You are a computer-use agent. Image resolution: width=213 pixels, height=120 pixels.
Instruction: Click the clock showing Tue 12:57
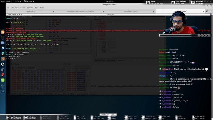pos(109,1)
